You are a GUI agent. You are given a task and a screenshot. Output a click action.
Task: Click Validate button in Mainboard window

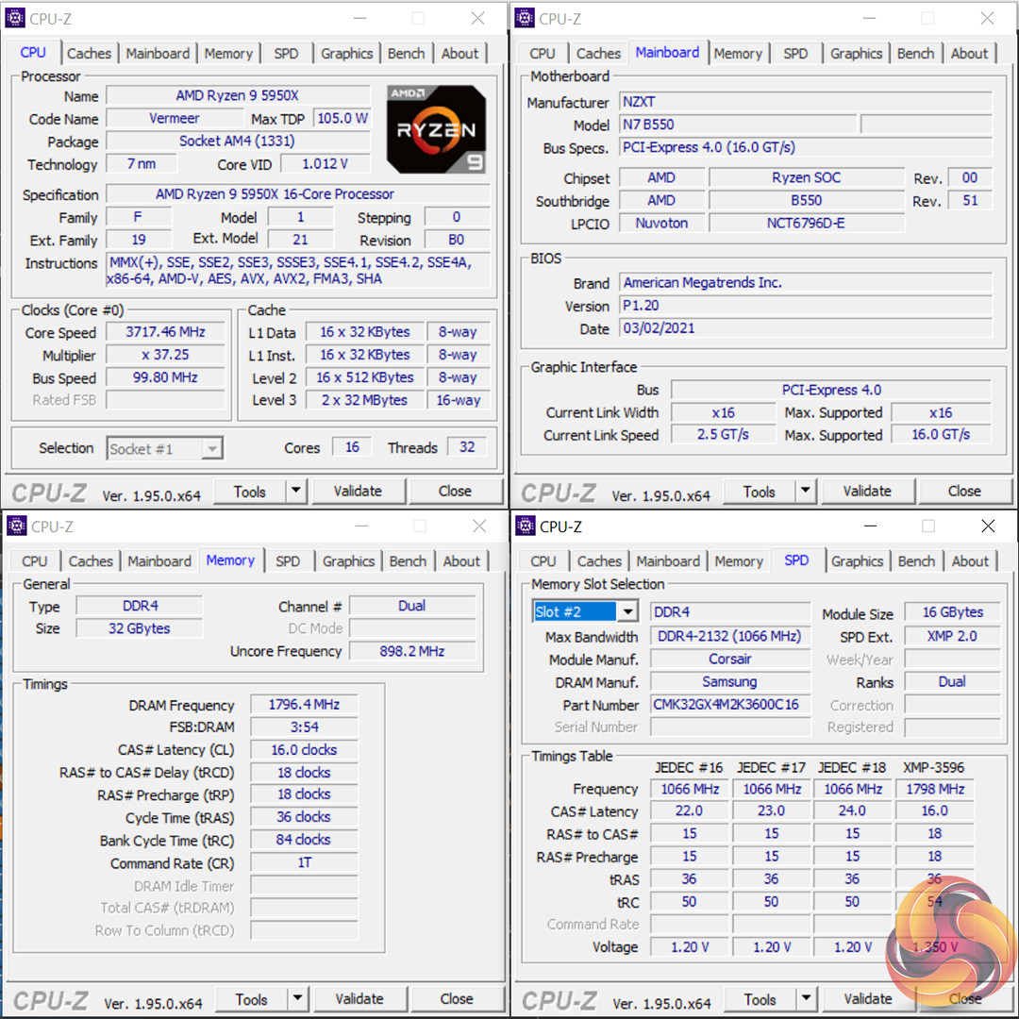point(868,492)
